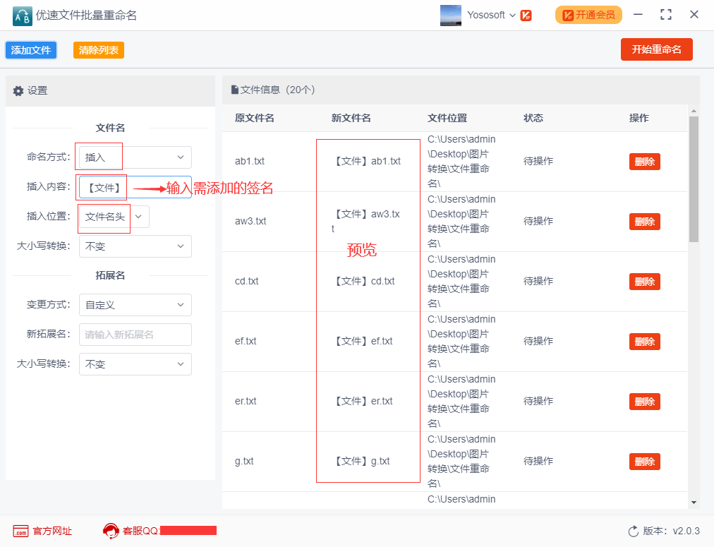Click the 新拓展名 input field
Viewport: 714px width, 547px height.
tap(135, 335)
